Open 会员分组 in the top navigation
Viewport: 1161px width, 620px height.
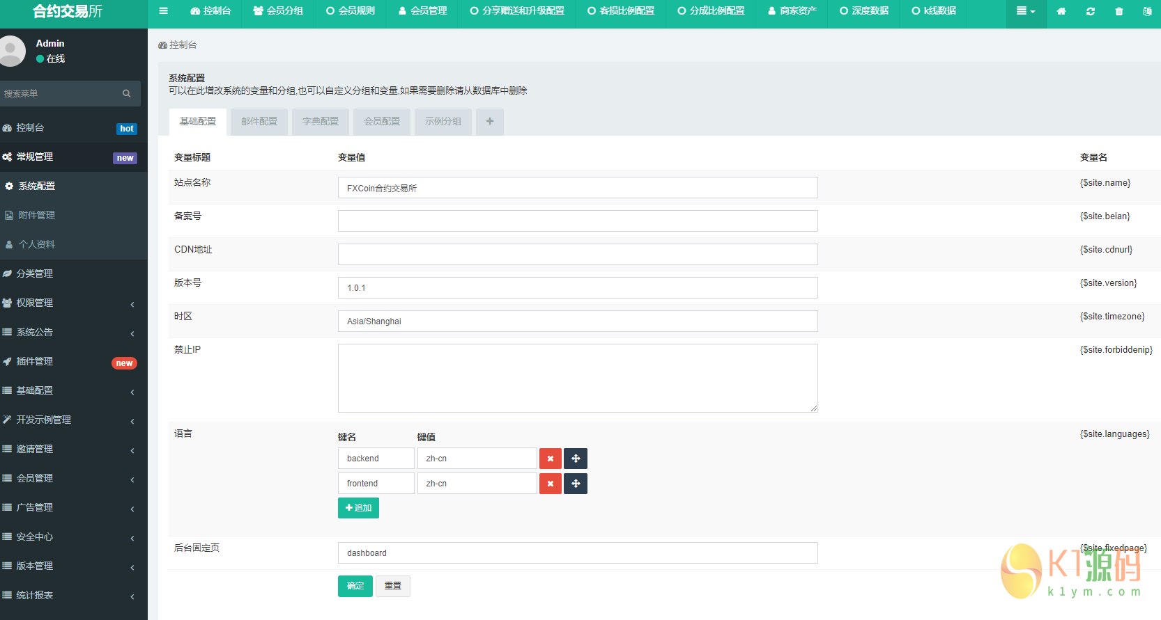click(x=278, y=11)
